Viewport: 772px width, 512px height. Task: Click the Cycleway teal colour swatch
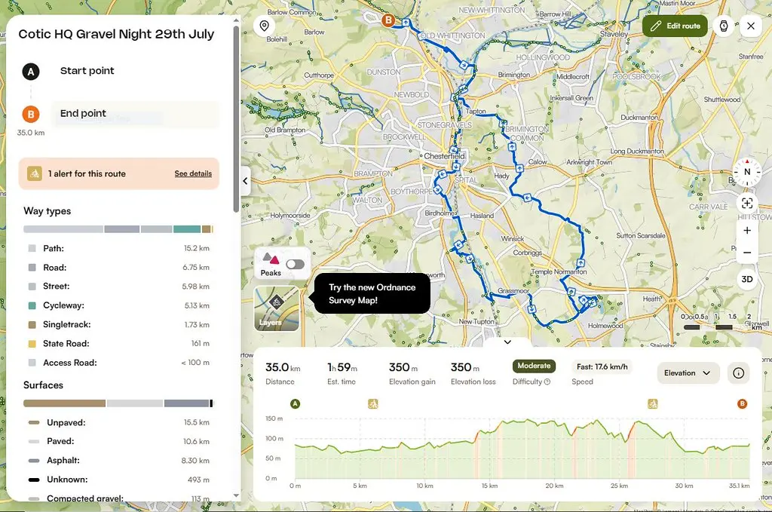coord(32,305)
